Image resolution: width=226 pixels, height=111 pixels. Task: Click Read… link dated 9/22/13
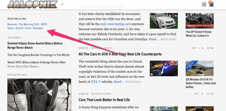click(x=154, y=39)
